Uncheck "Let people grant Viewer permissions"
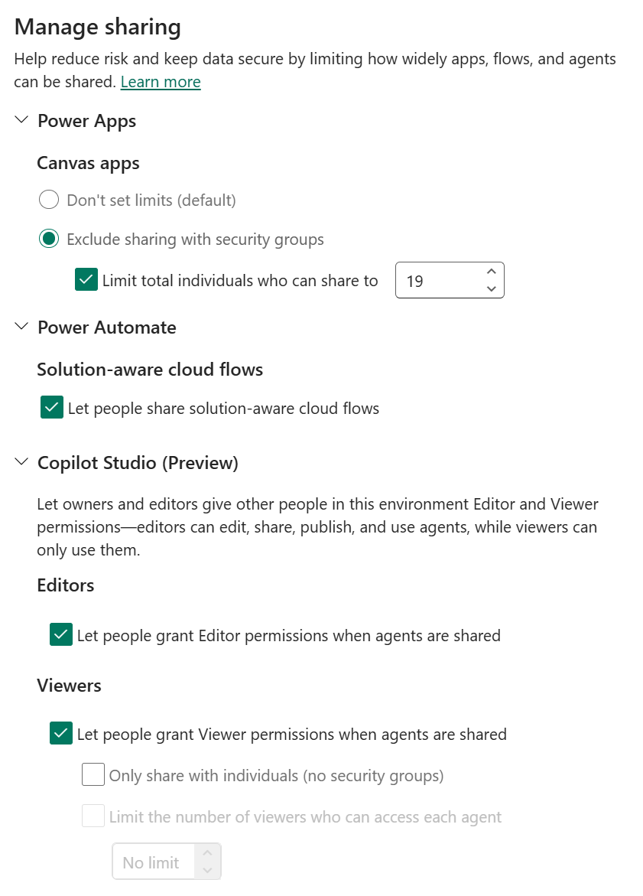Screen dimensions: 643x896 (x=60, y=733)
